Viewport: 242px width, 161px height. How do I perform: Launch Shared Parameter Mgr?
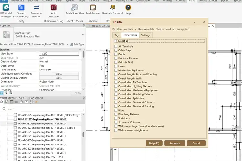pos(21,11)
